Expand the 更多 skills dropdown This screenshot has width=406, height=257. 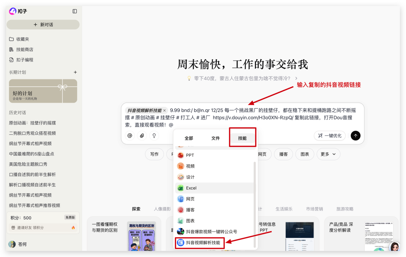328,154
